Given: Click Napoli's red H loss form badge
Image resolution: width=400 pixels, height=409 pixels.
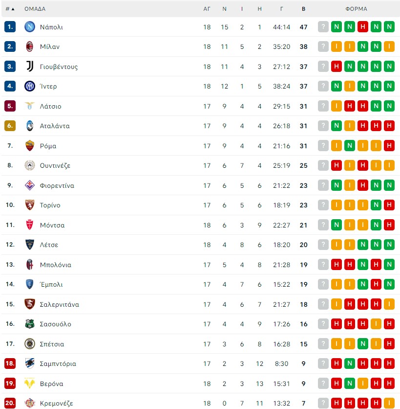Looking at the screenshot, I should pyautogui.click(x=363, y=26).
